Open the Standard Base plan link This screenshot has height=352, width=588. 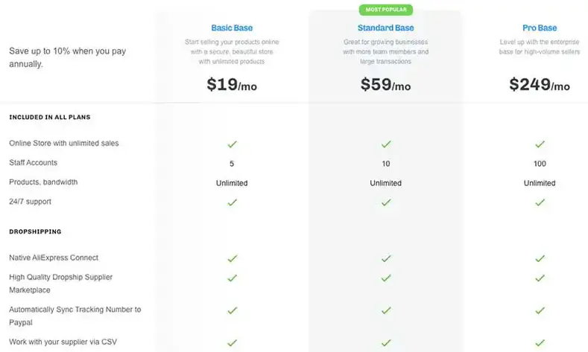(385, 28)
